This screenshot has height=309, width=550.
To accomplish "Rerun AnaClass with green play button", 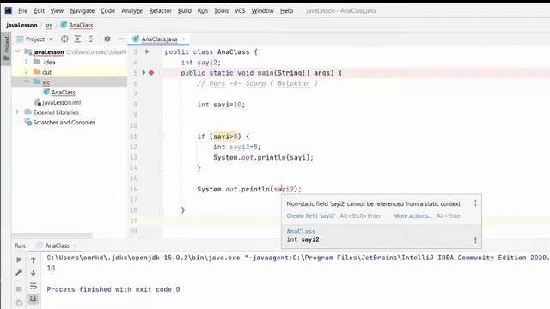I will coord(19,259).
